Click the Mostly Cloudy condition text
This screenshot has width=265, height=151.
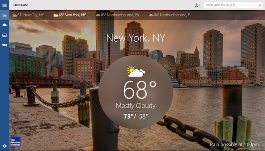click(x=136, y=106)
